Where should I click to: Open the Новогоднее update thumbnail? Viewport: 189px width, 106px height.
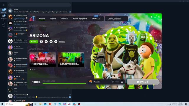coord(43,59)
